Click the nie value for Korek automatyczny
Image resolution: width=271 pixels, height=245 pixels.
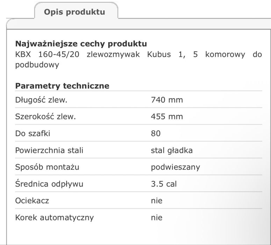point(157,217)
